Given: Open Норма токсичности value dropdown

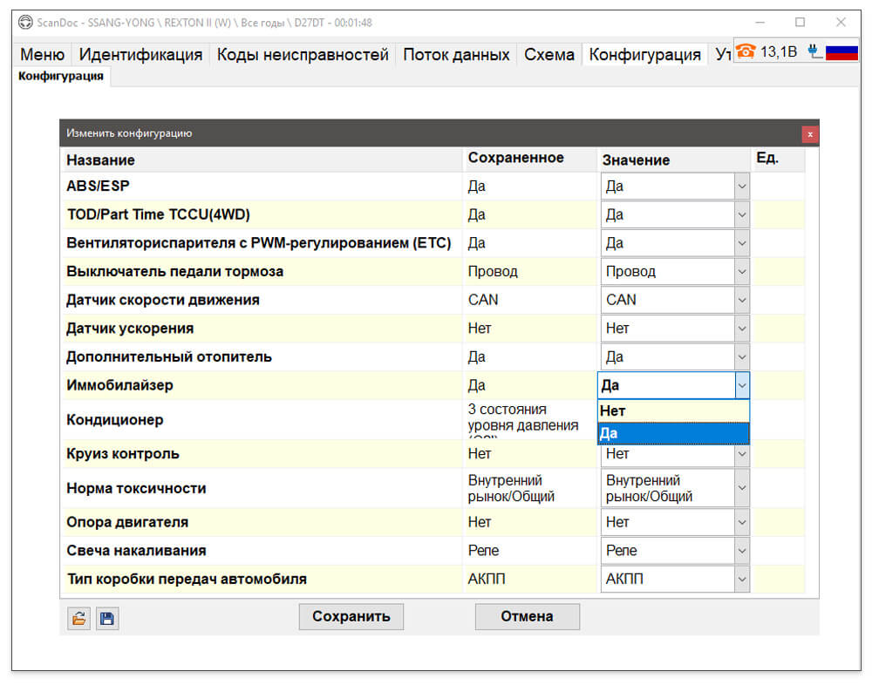Looking at the screenshot, I should pyautogui.click(x=742, y=488).
